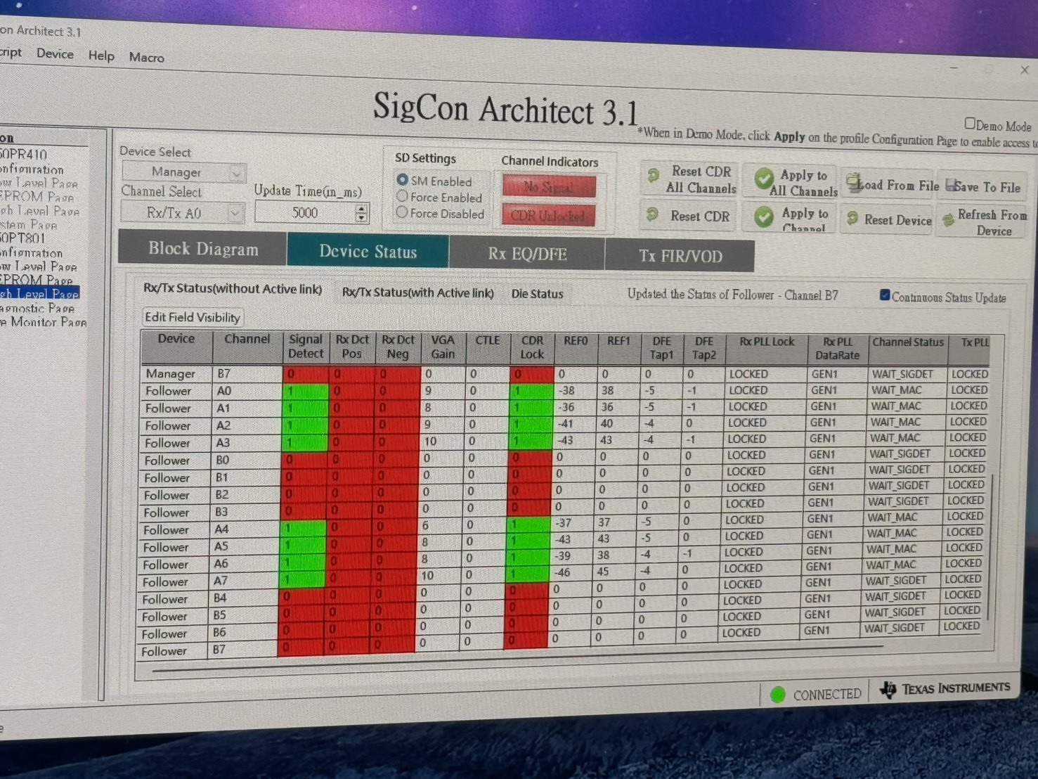1038x779 pixels.
Task: Click the Update Time stepper arrows
Action: click(x=361, y=213)
